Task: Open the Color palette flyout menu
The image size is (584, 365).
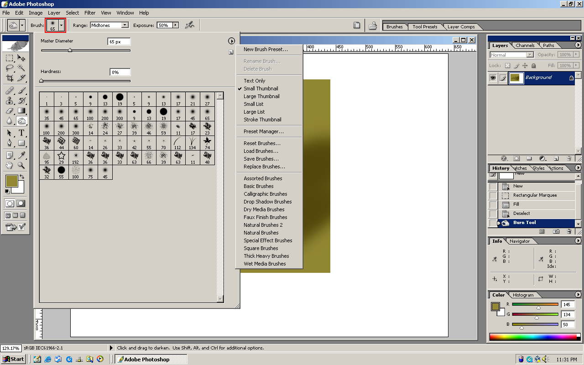Action: click(578, 295)
